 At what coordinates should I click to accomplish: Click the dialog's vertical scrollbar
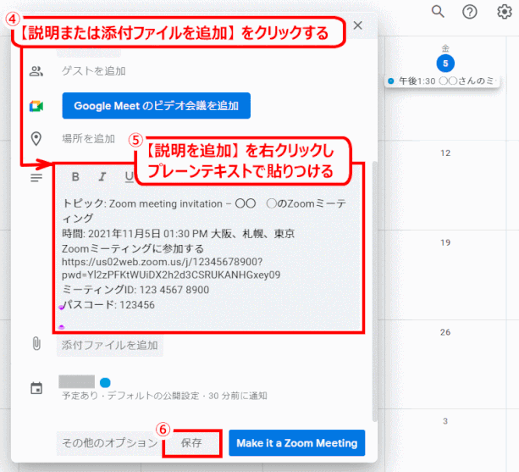point(374,292)
